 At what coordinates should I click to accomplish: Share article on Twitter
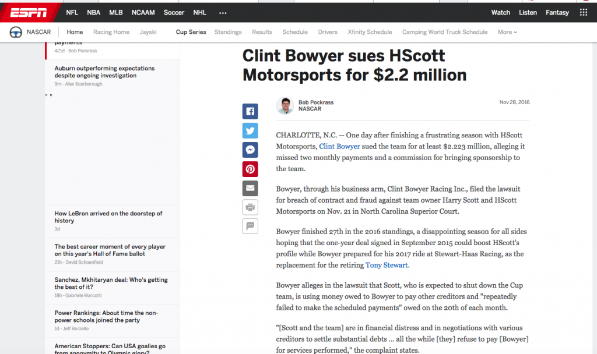pyautogui.click(x=250, y=130)
